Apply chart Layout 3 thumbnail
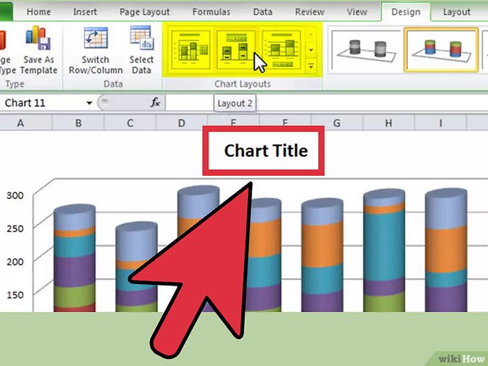The image size is (488, 366). coord(281,49)
